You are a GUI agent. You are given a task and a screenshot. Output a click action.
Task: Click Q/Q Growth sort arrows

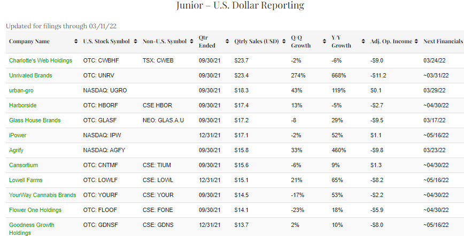pyautogui.click(x=324, y=42)
